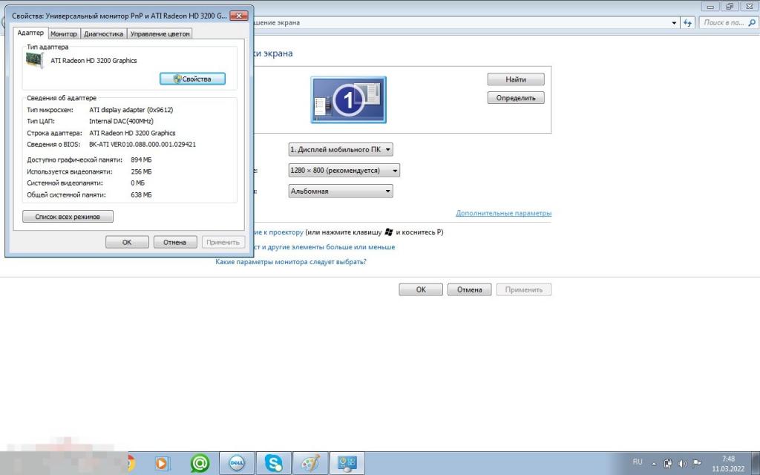Open the green Mail.ru Agent taskbar icon
The height and width of the screenshot is (475, 760).
[x=200, y=464]
